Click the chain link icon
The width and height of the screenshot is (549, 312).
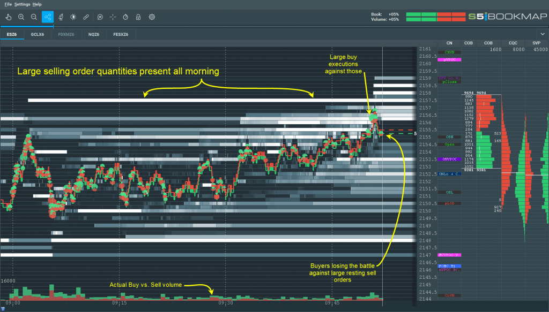pos(86,17)
